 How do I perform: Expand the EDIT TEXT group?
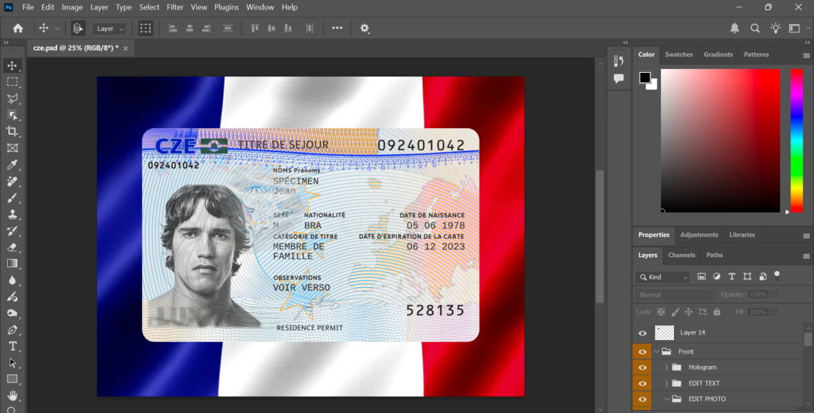click(665, 383)
